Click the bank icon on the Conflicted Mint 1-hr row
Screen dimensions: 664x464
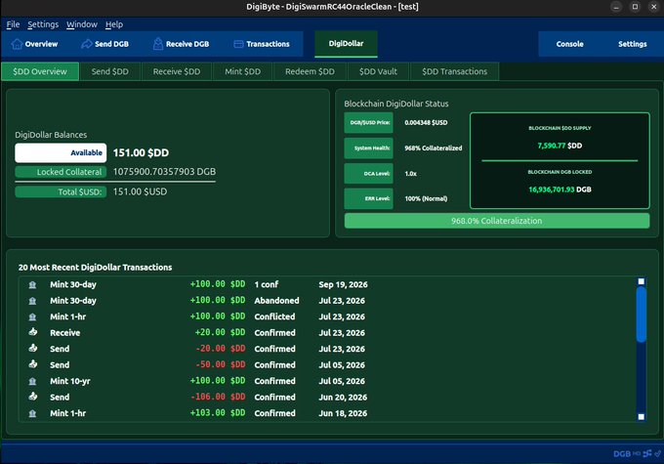32,316
